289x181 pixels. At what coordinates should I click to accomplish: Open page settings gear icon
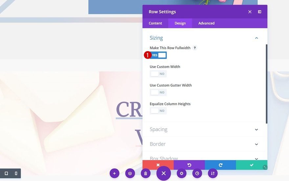182,173
